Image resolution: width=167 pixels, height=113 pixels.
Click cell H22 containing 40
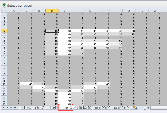point(103,84)
